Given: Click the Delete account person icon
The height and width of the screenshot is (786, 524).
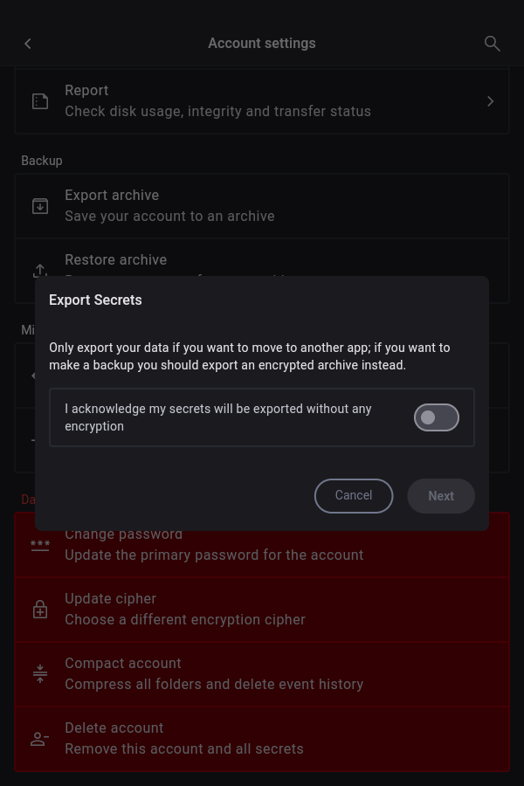Looking at the screenshot, I should point(40,739).
